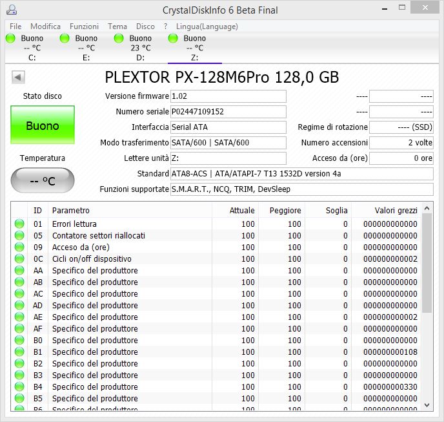Click the green Buono health status button
The width and height of the screenshot is (444, 422).
pyautogui.click(x=43, y=126)
